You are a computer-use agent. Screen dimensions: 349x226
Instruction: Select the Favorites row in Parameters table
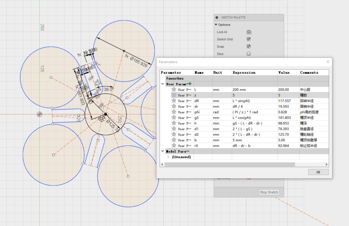244,78
